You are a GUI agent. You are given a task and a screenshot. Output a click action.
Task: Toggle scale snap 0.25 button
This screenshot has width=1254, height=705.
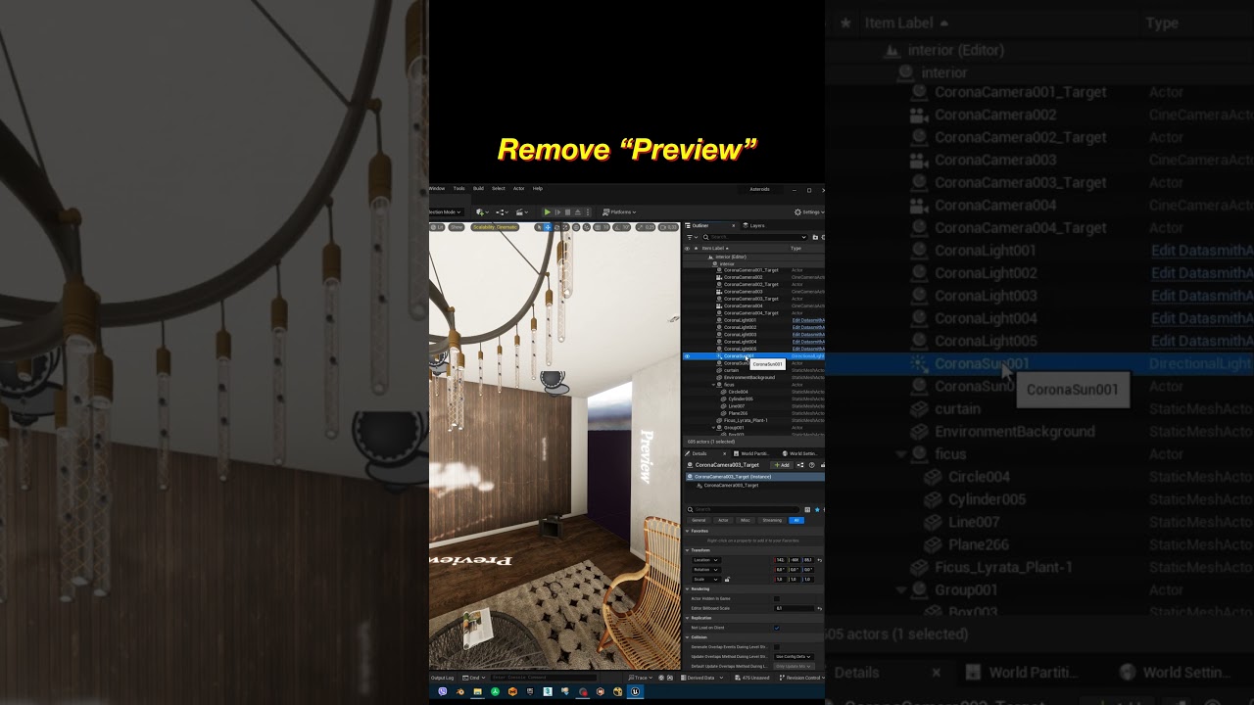pos(646,227)
